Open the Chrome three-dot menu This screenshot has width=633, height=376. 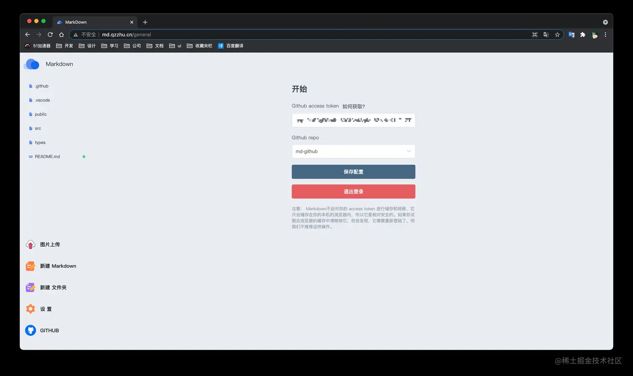click(x=605, y=35)
